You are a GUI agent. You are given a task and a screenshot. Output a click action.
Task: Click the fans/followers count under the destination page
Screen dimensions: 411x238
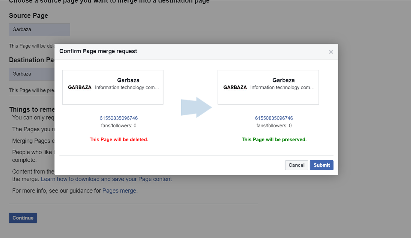click(274, 126)
